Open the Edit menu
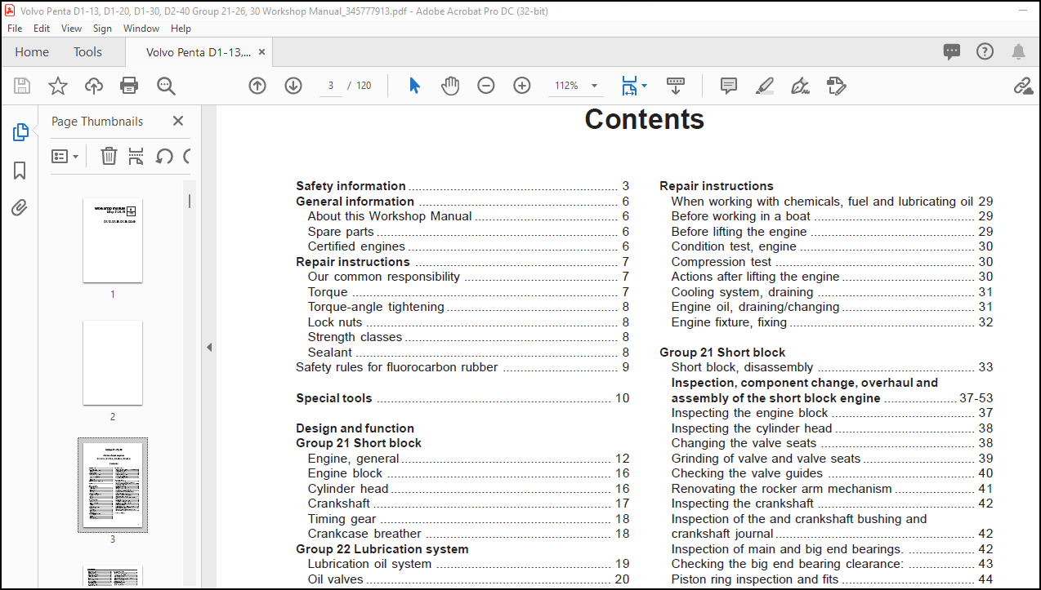The height and width of the screenshot is (590, 1041). tap(42, 28)
